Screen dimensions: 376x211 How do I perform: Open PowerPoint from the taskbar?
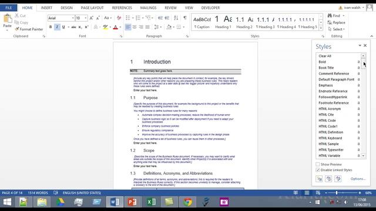coord(132,202)
